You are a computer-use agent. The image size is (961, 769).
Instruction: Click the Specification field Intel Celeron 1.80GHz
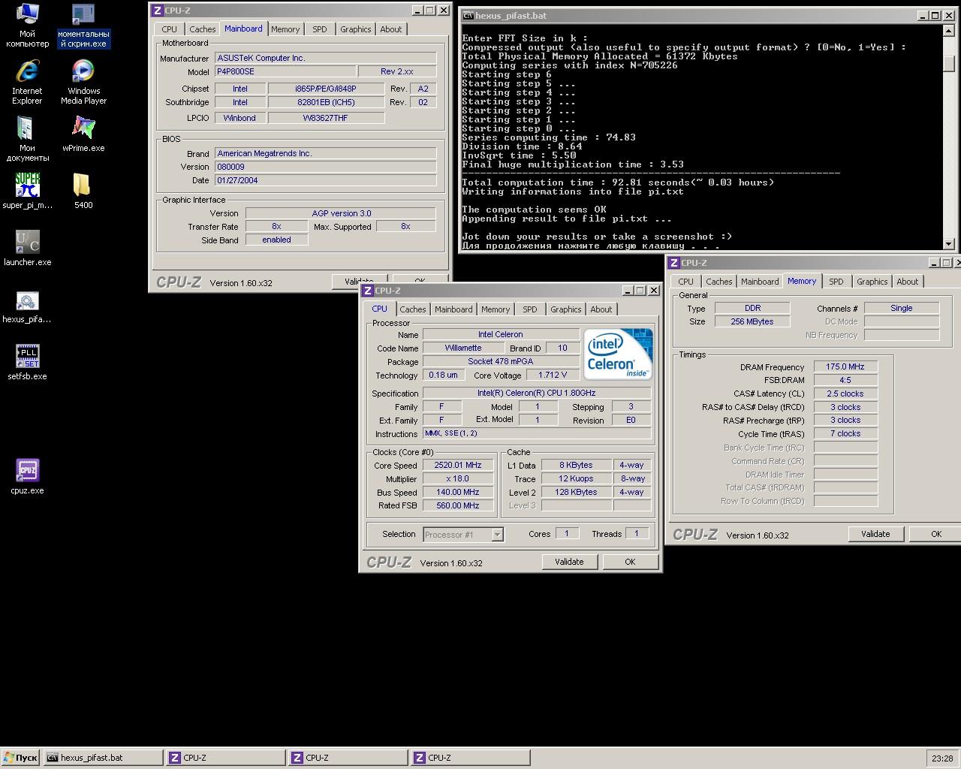tap(536, 394)
